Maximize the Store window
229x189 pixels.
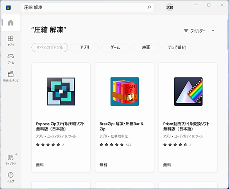pos(209,5)
